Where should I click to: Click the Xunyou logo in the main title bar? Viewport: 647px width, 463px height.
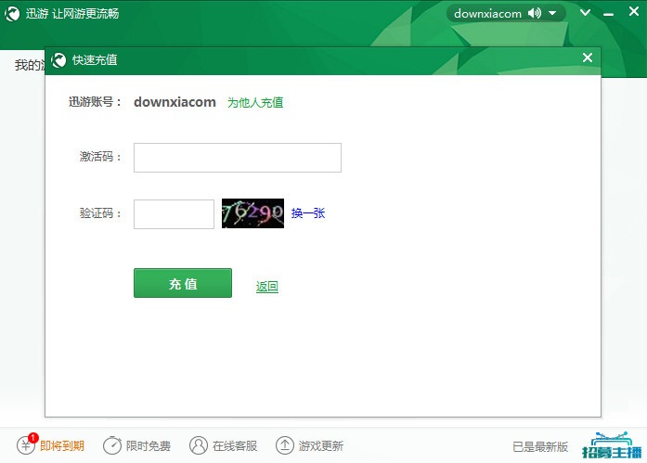point(12,14)
